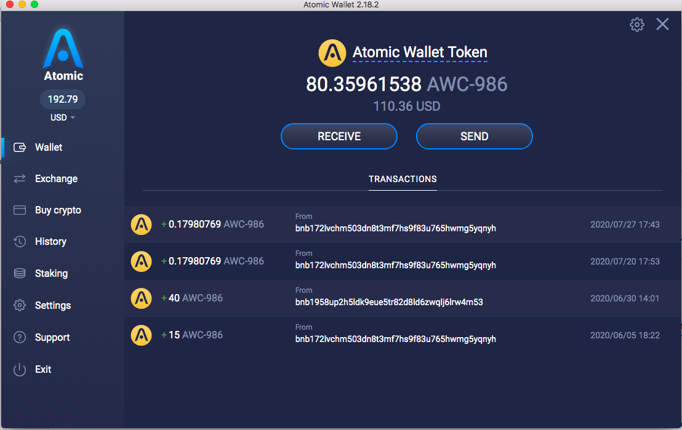Click the SEND button
This screenshot has height=430, width=682.
[475, 136]
